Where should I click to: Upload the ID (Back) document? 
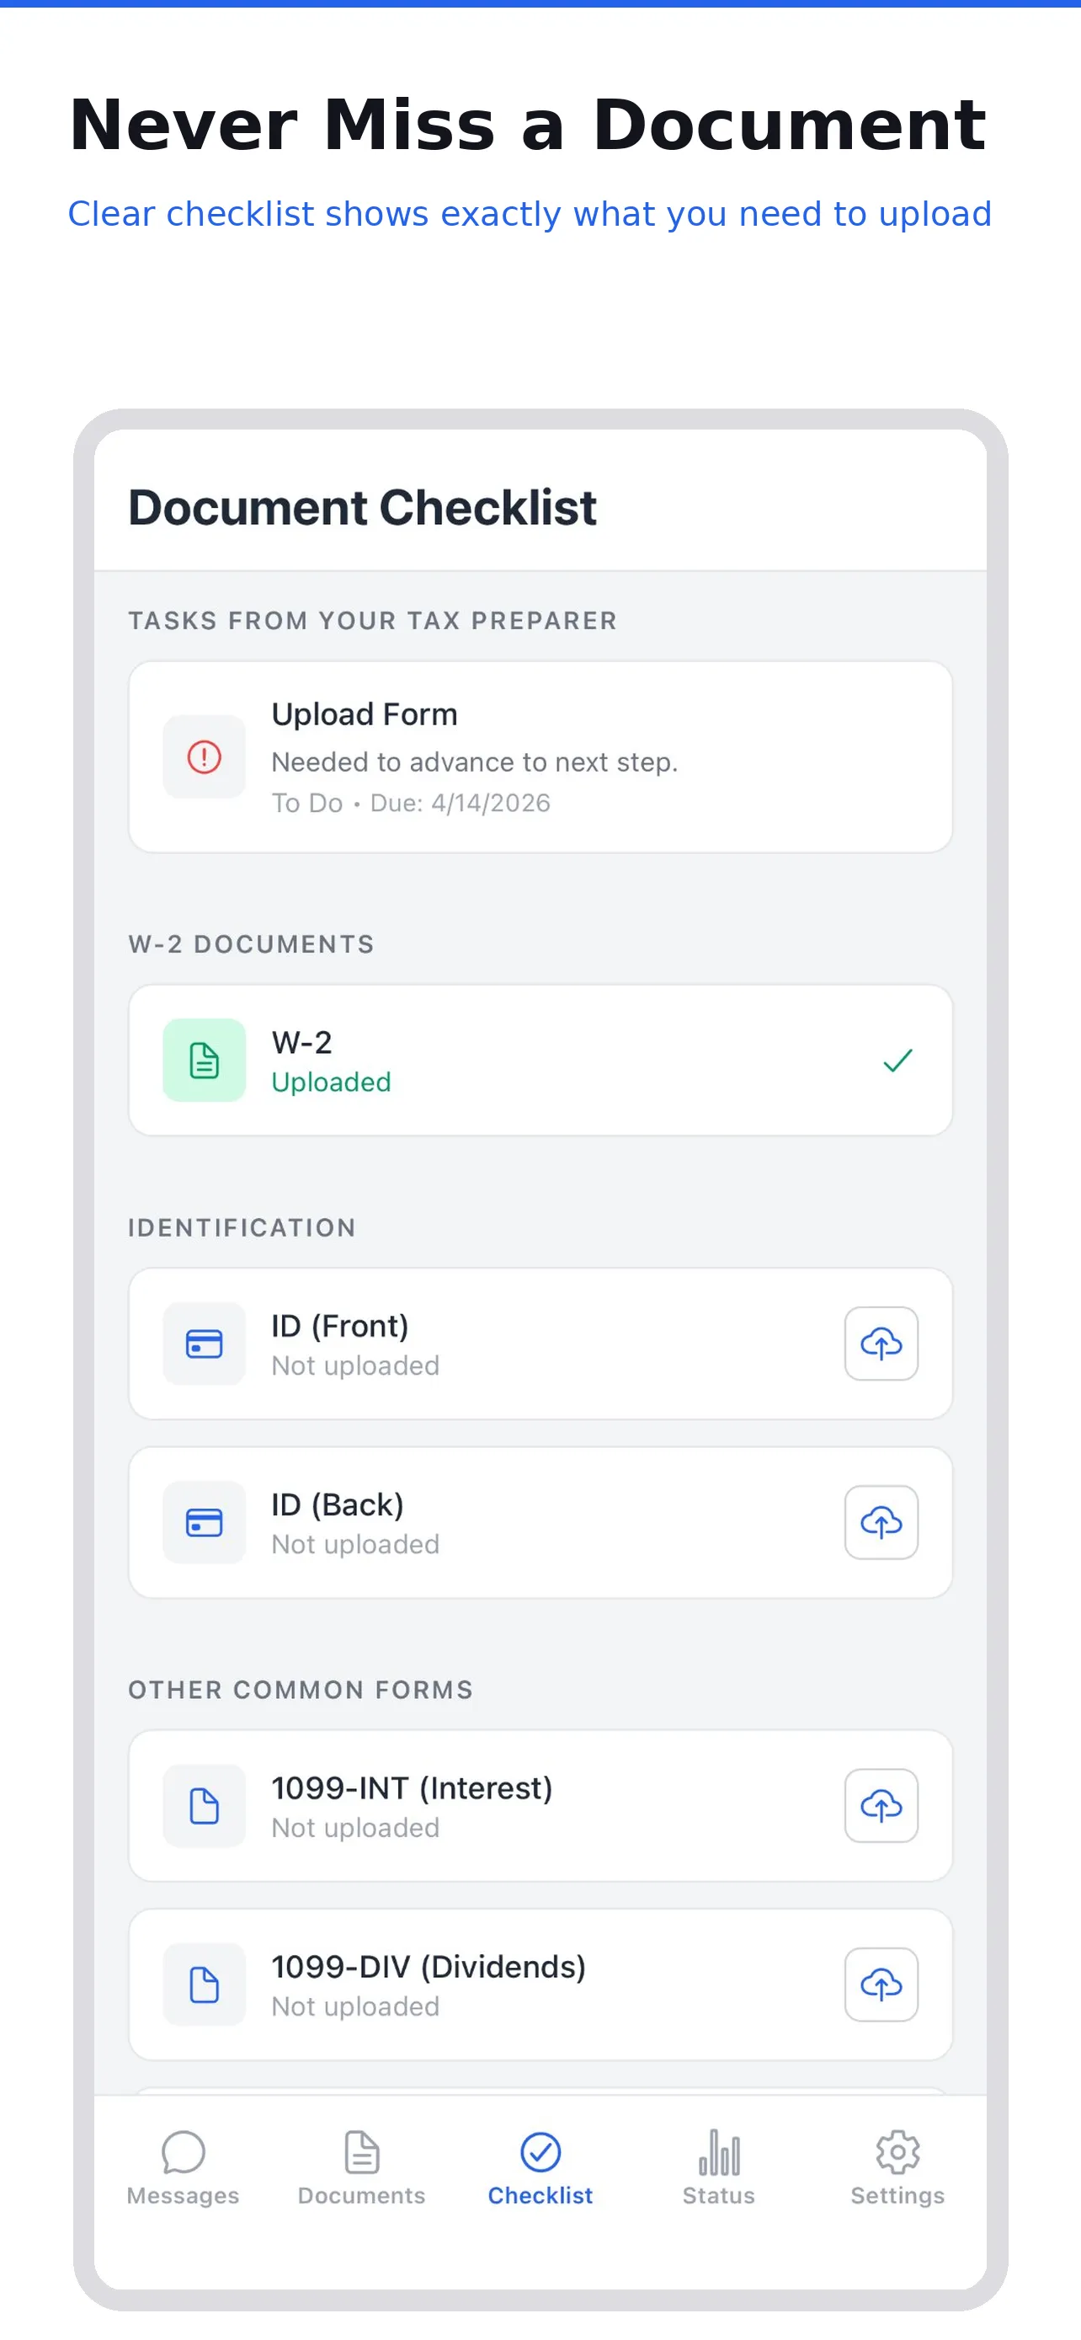(x=881, y=1522)
